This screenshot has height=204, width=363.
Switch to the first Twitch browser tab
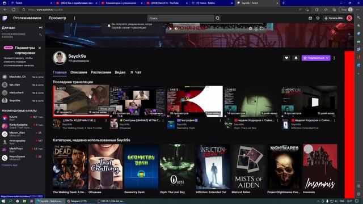click(x=31, y=3)
